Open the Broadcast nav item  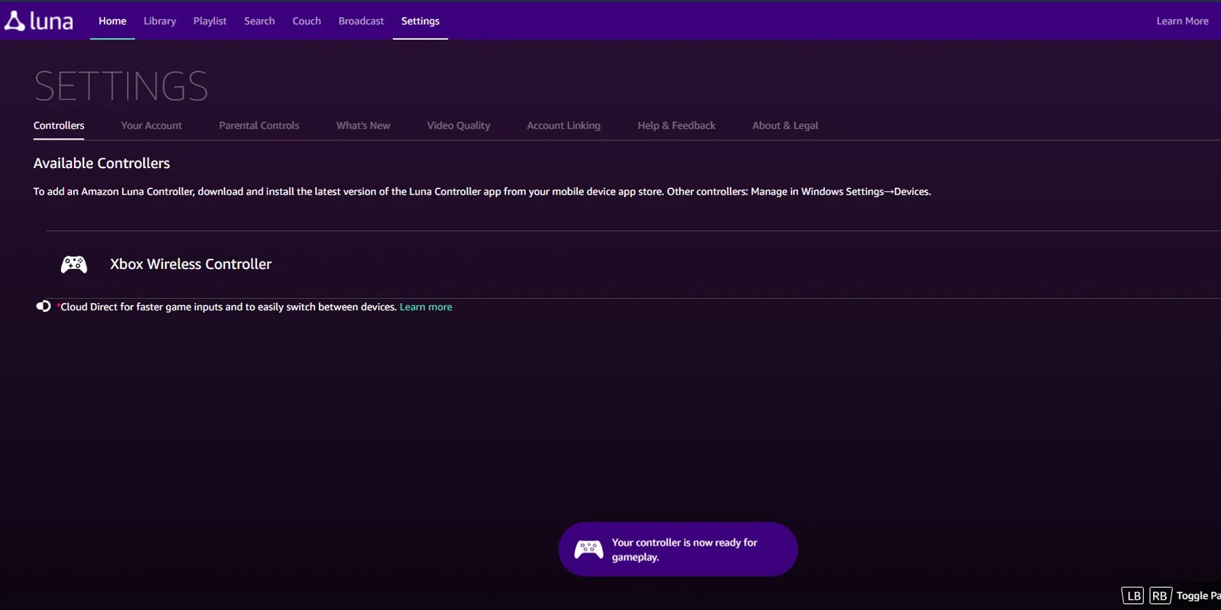[x=361, y=21]
